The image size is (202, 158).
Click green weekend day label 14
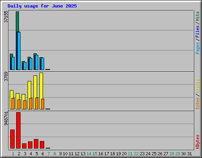89,154
